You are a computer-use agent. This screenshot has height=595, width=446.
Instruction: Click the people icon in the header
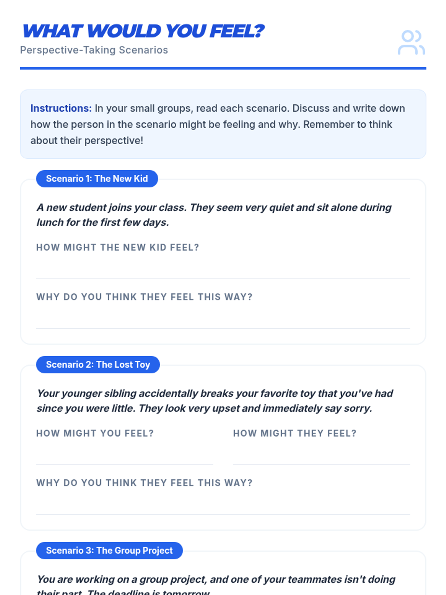click(411, 42)
